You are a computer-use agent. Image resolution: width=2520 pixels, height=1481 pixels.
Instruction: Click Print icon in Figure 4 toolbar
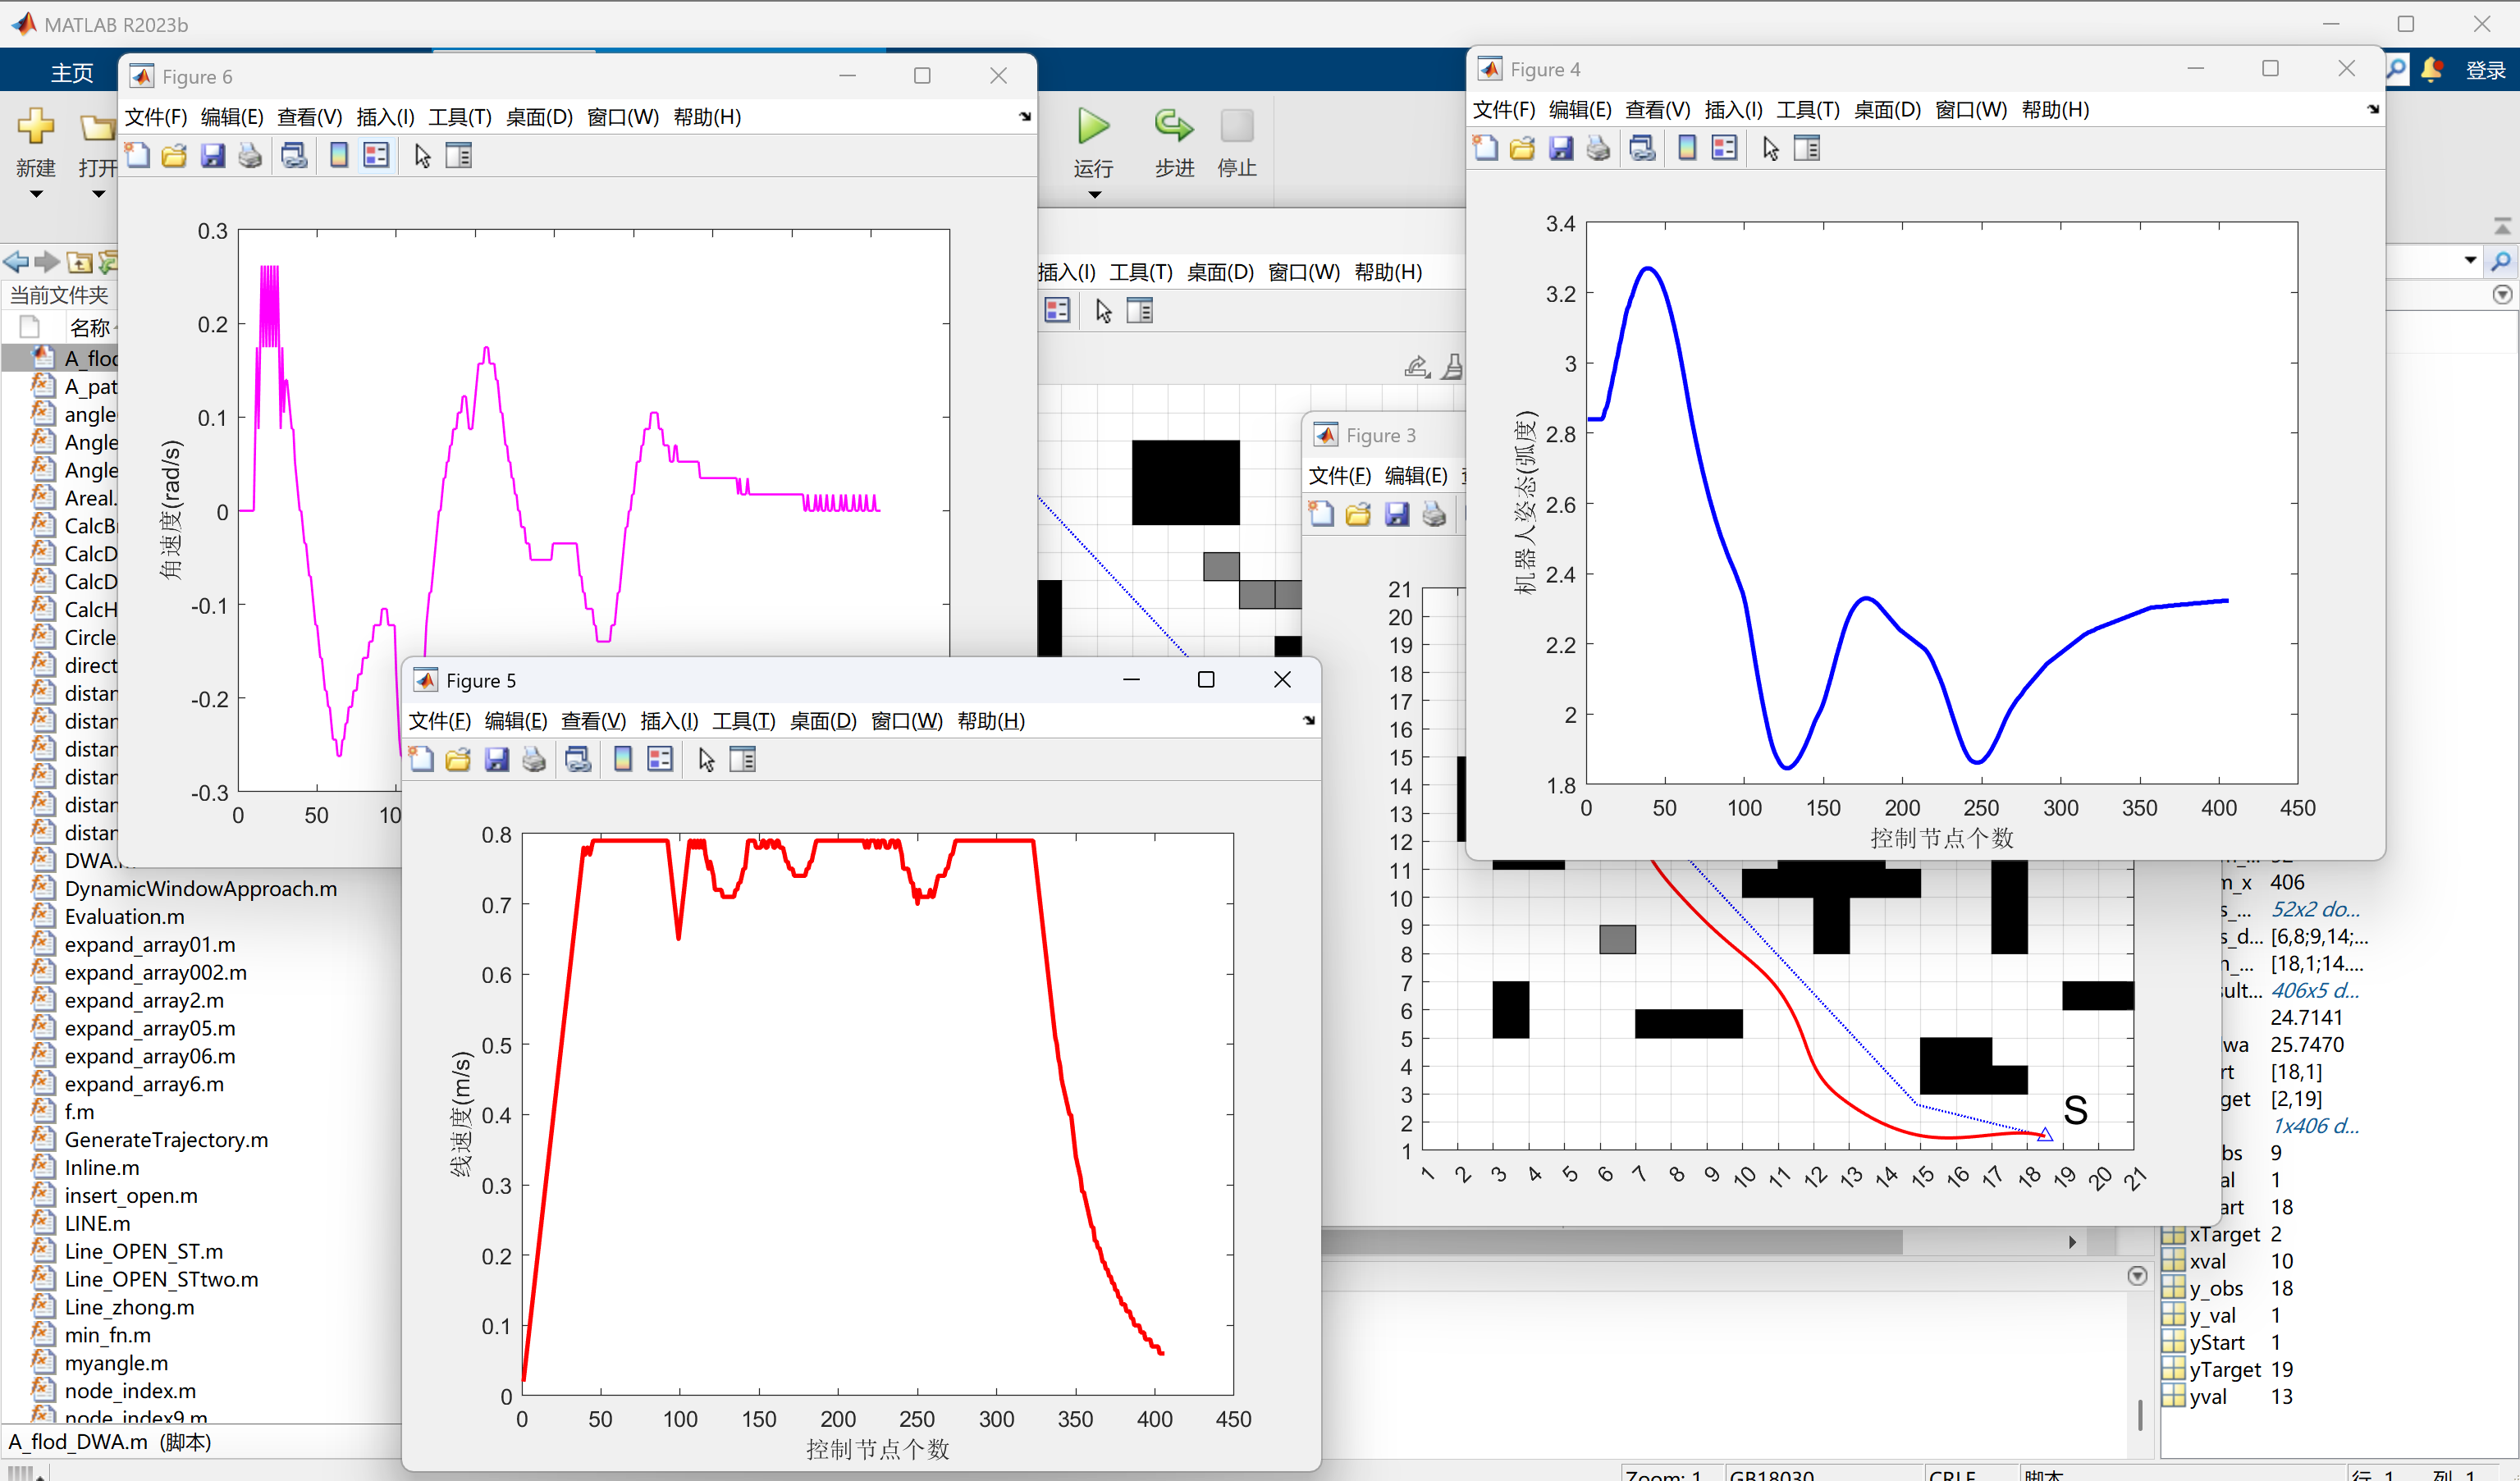pos(1598,149)
